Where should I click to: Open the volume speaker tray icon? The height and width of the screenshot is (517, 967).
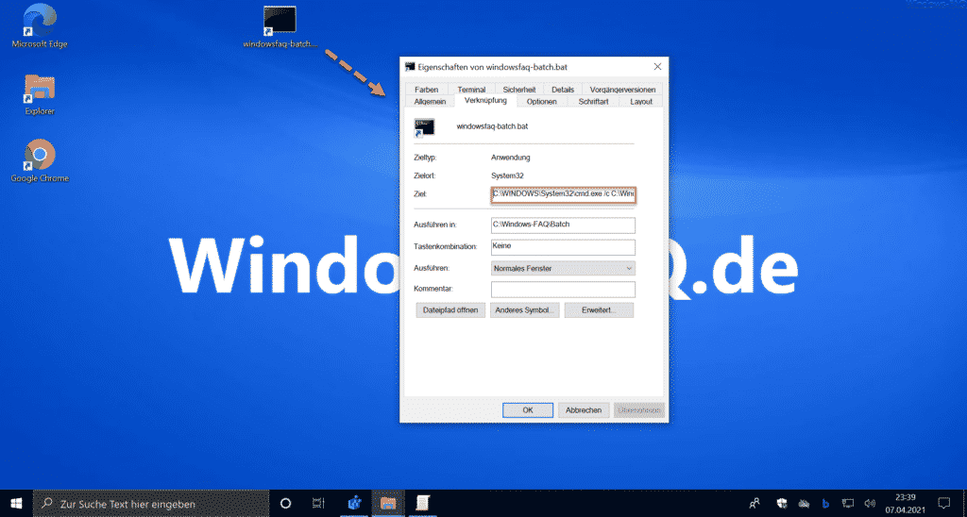pyautogui.click(x=870, y=503)
